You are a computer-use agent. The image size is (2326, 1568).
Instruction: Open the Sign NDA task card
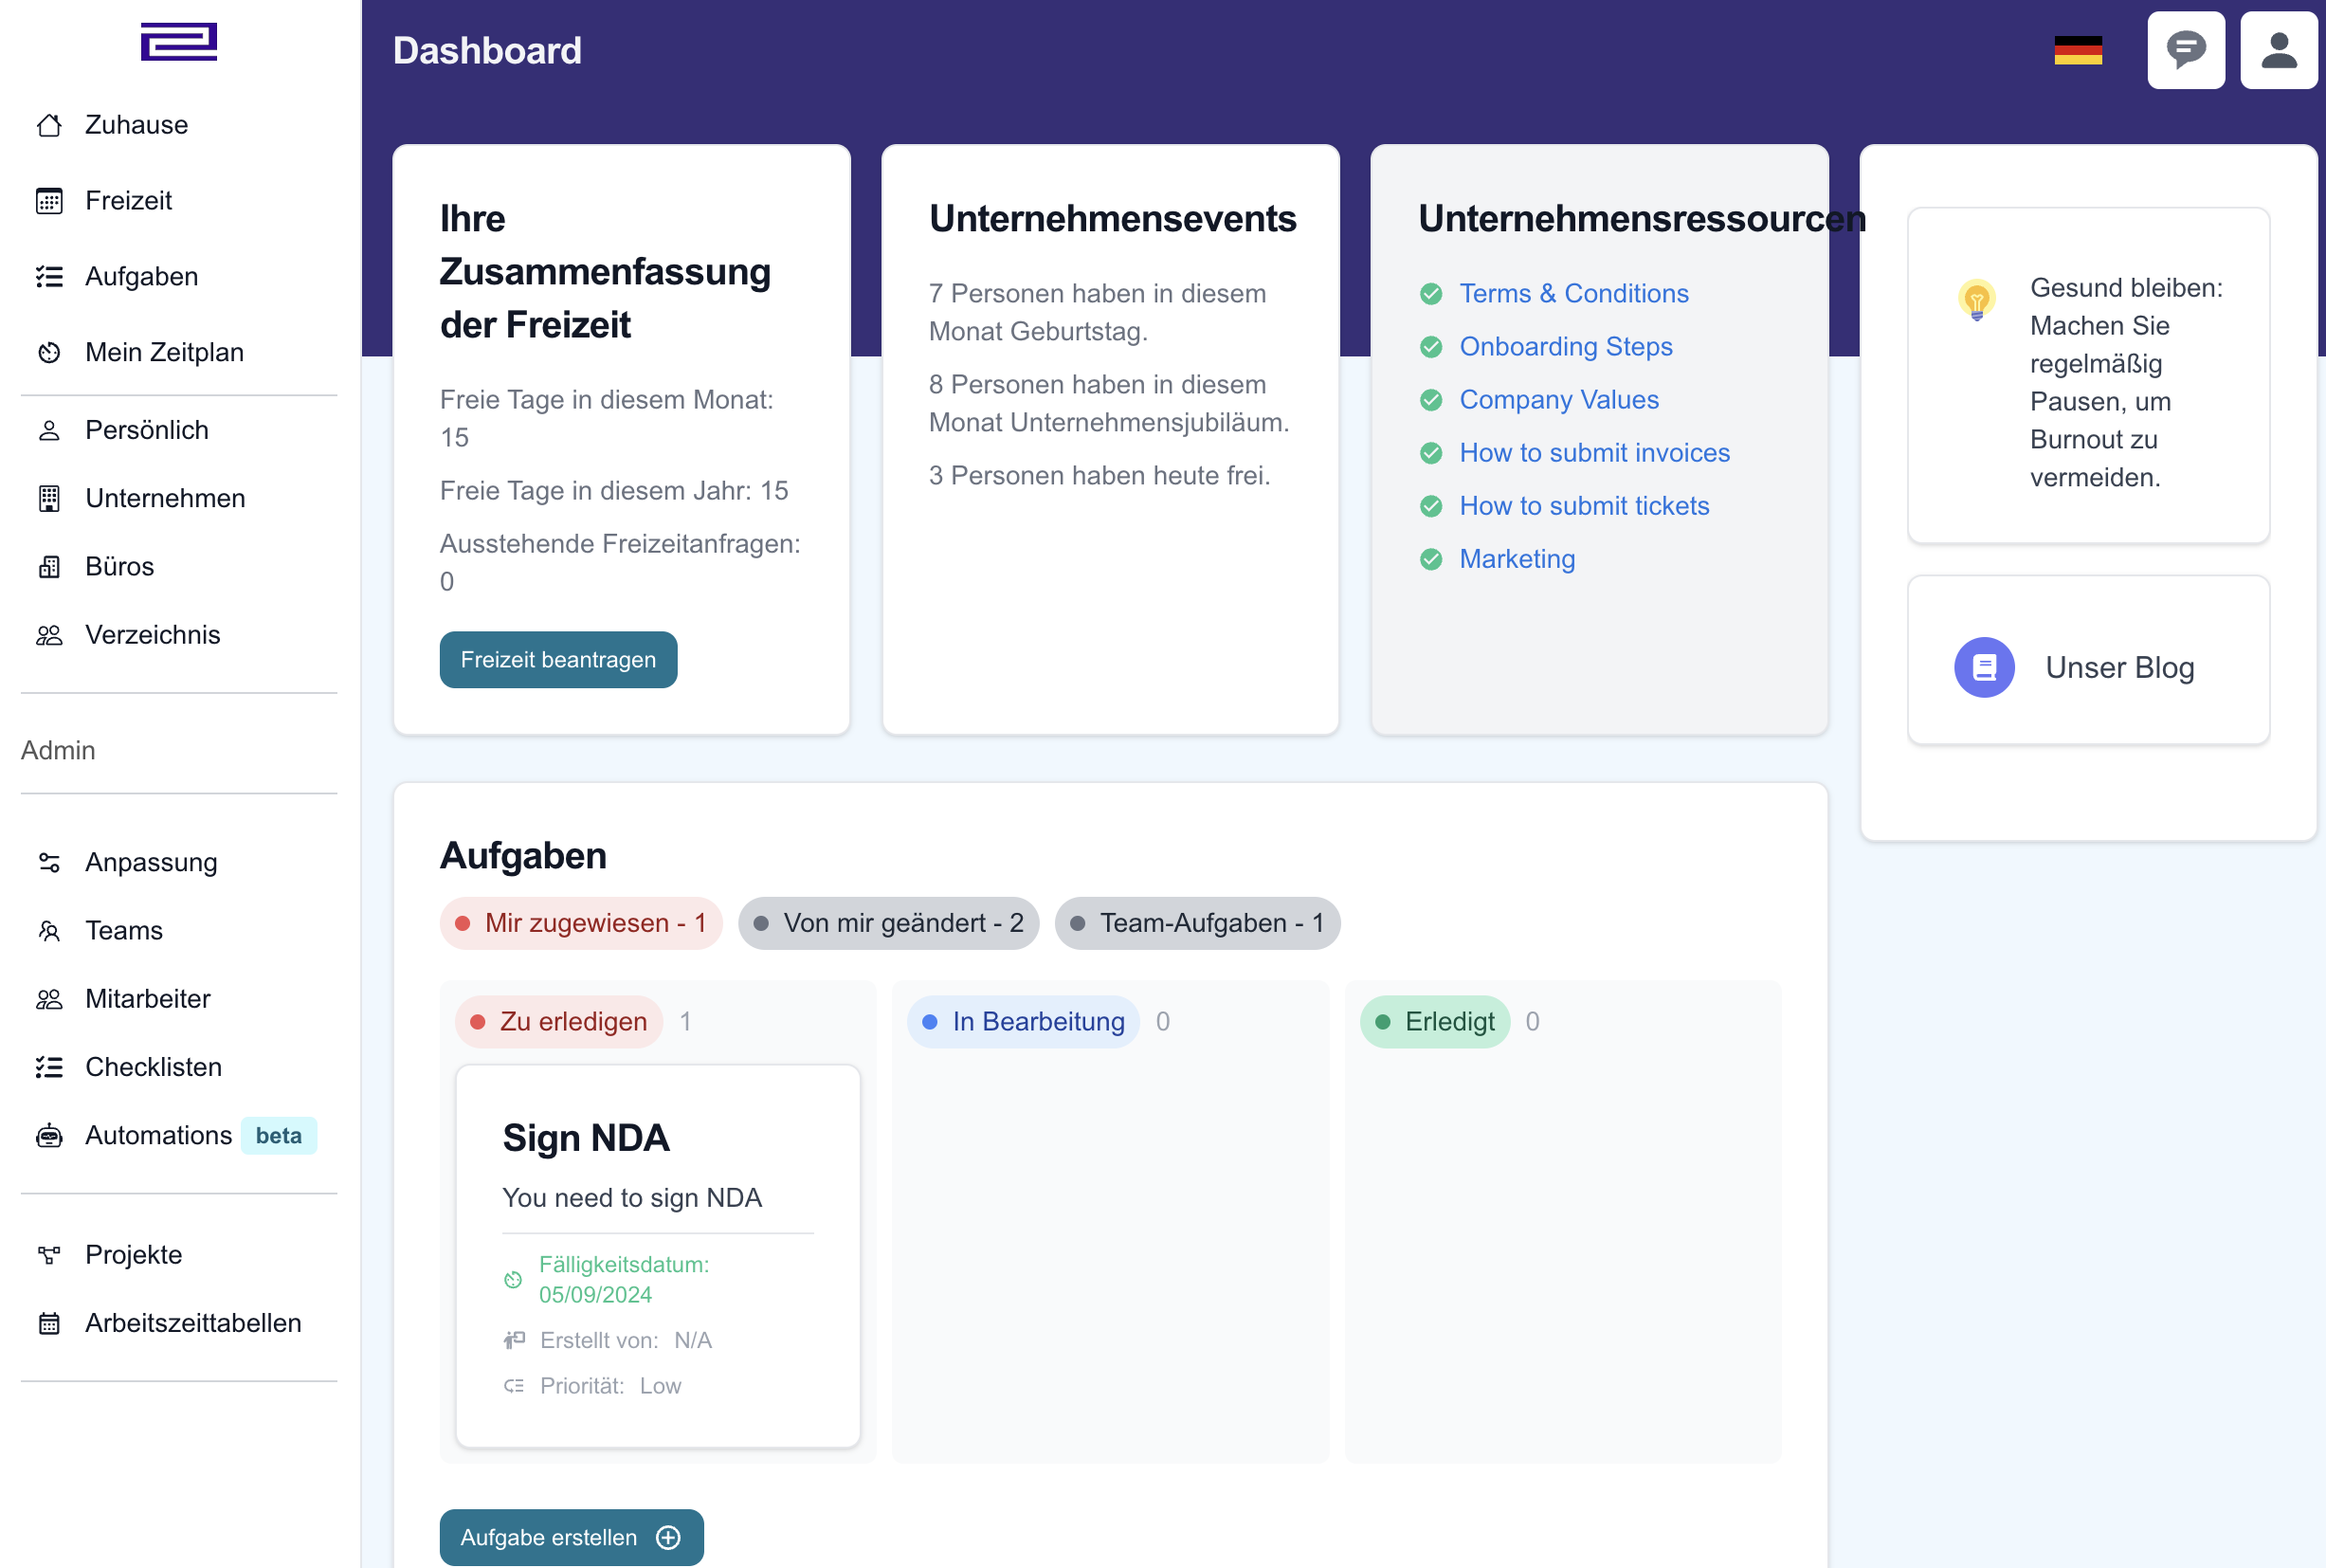point(658,1255)
